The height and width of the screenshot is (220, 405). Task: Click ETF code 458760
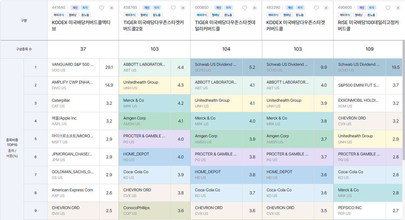(x=130, y=8)
